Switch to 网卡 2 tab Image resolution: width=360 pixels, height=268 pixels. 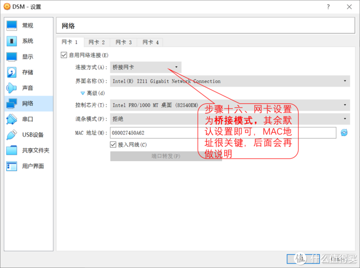pos(97,42)
